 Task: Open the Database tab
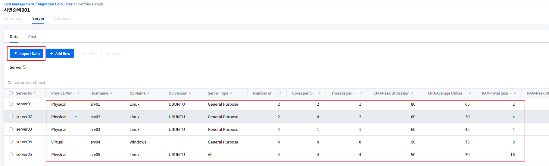[63, 18]
